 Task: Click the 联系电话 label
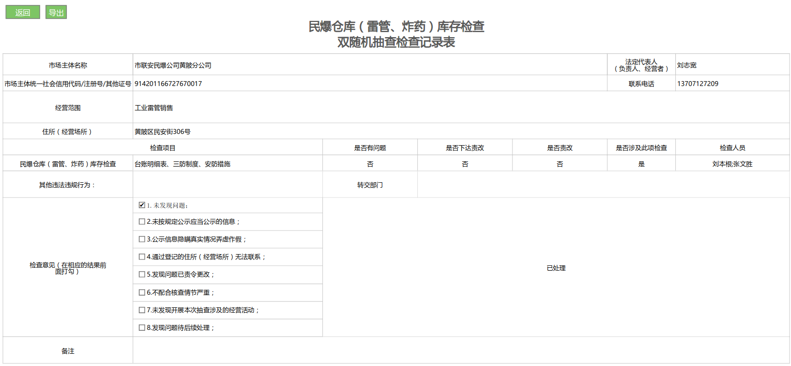coord(641,84)
